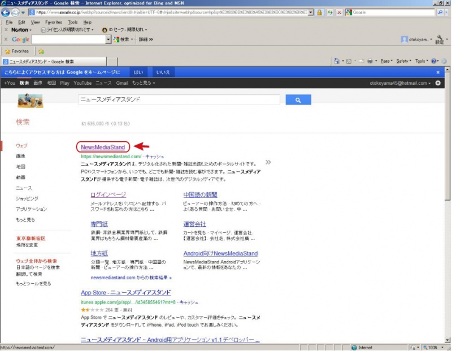This screenshot has width=452, height=351.
Task: Open a new blank tab
Action: click(x=112, y=62)
